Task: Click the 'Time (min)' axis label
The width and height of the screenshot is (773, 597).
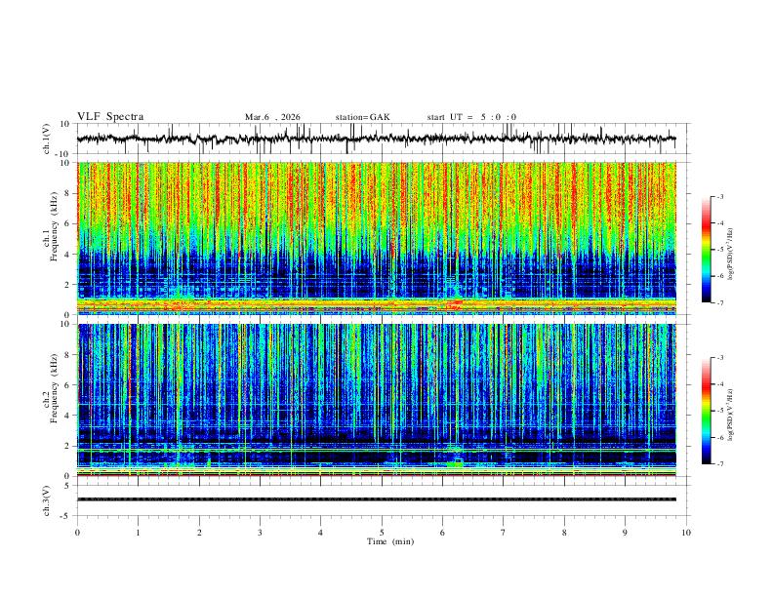Action: 390,541
